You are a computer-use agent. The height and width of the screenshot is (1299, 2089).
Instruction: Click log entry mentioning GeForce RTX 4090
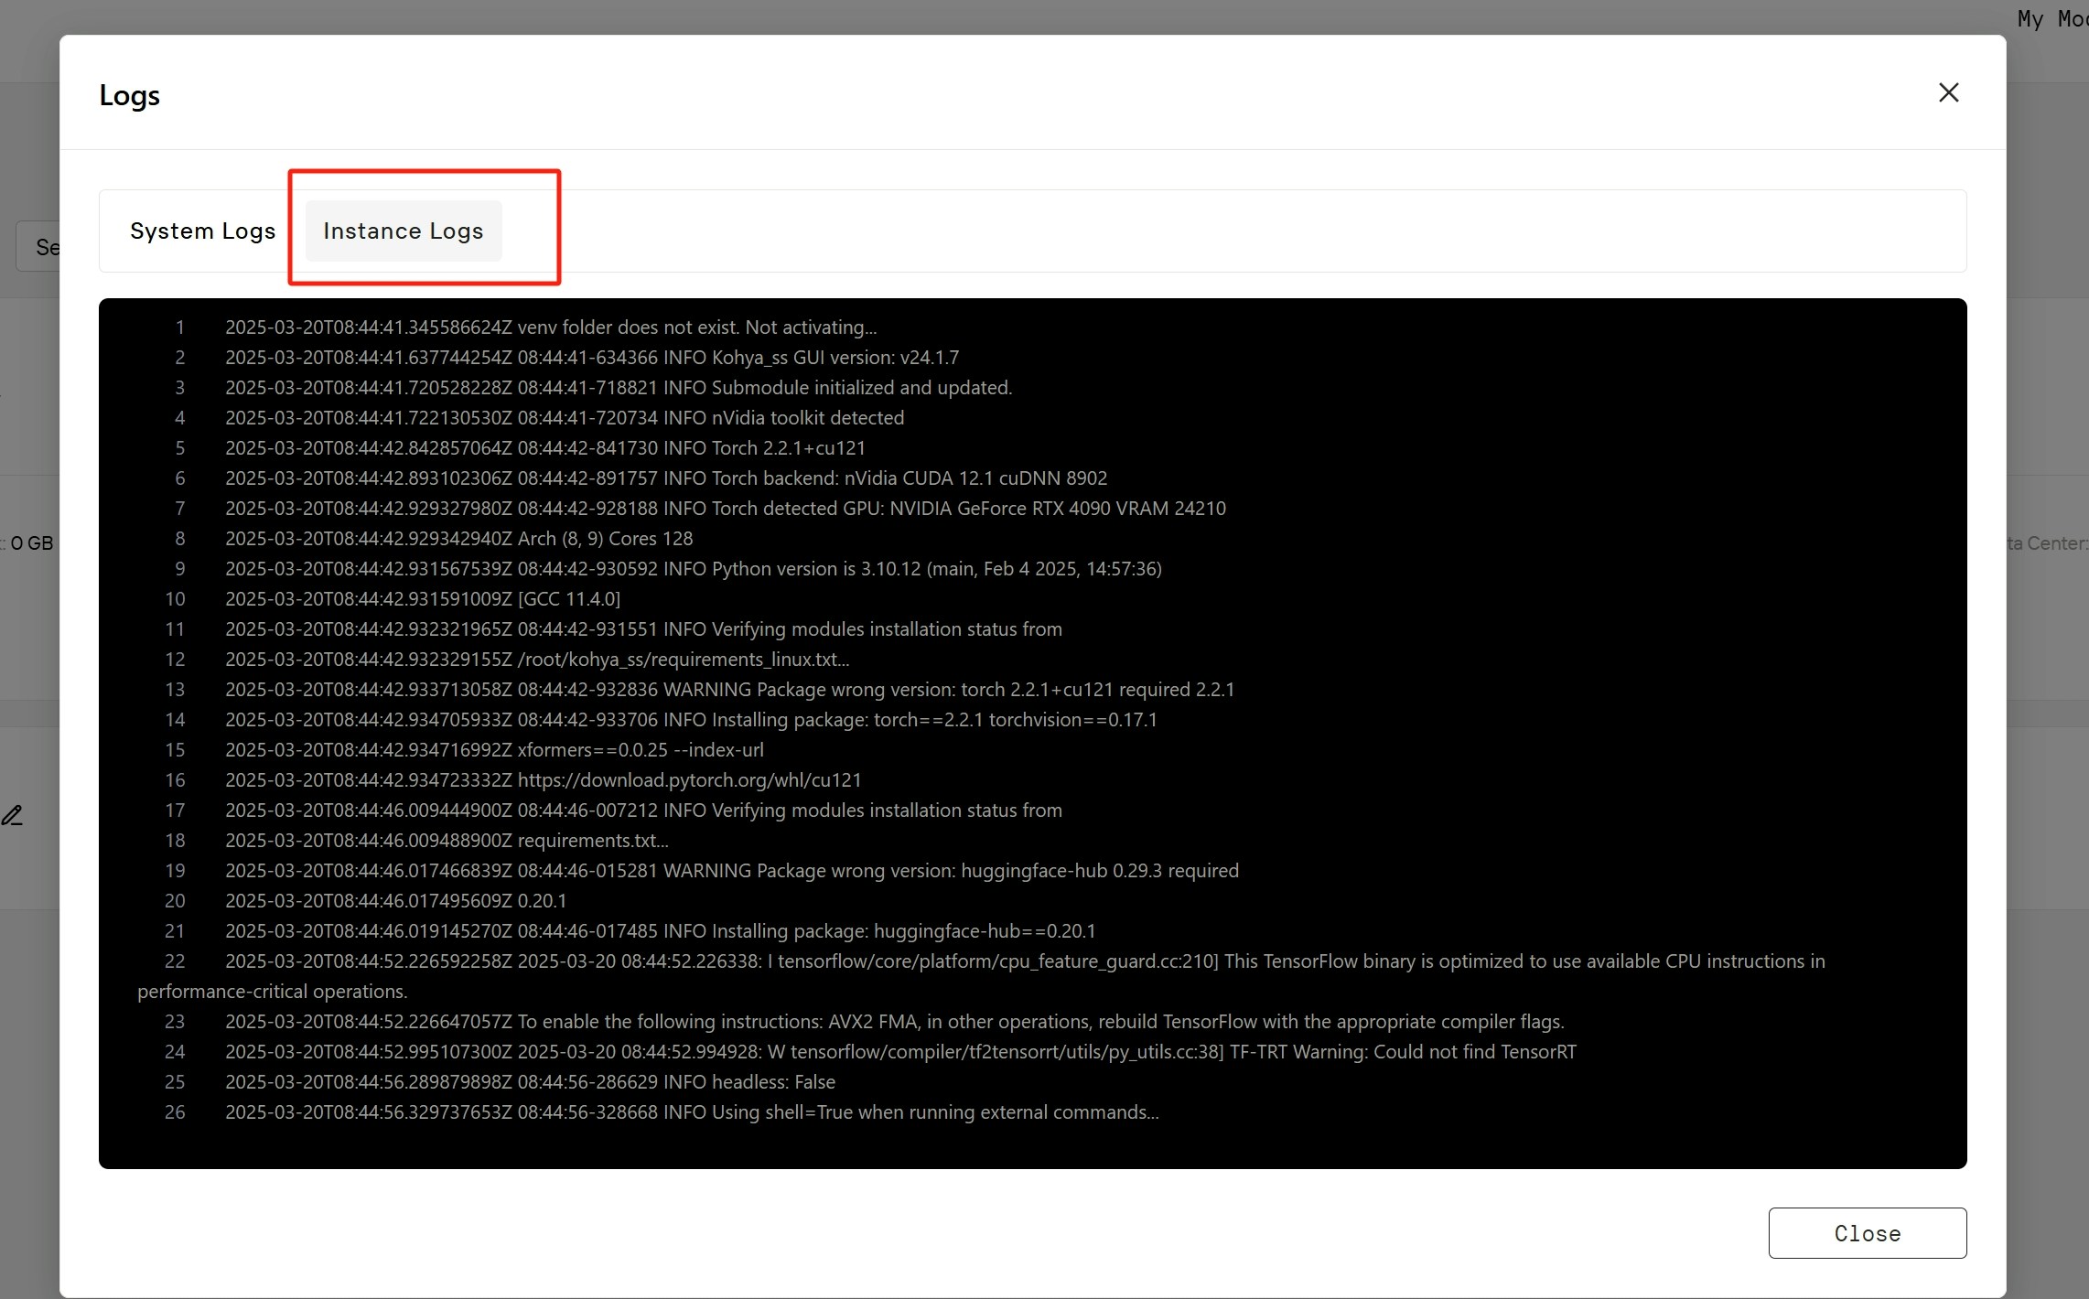pyautogui.click(x=725, y=509)
